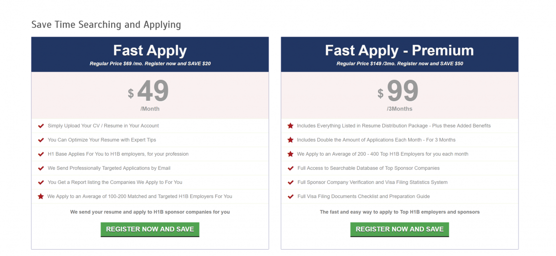Click the $99 /3Months price panel
The height and width of the screenshot is (256, 556).
[399, 95]
